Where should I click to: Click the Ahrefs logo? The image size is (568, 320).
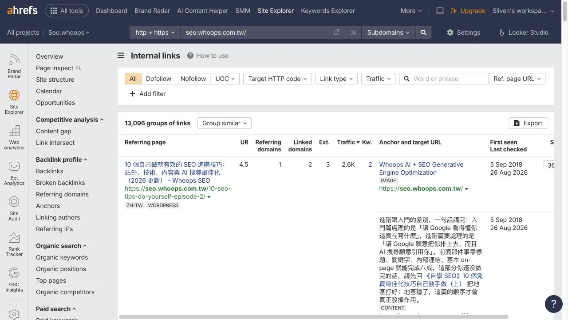(22, 11)
